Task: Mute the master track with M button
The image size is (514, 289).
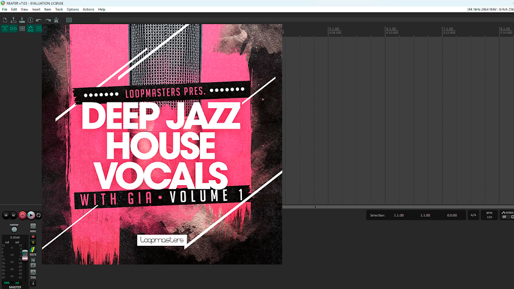Action: click(33, 237)
